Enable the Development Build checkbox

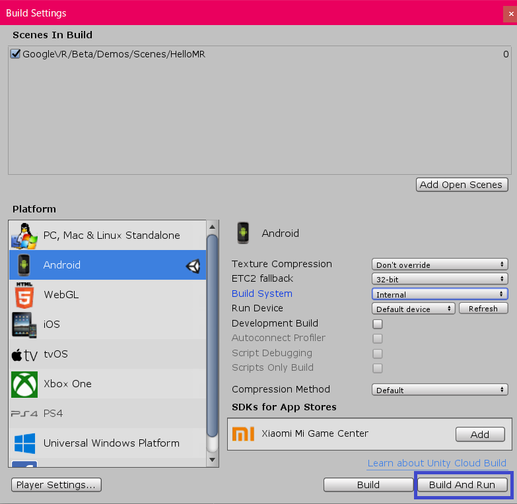pyautogui.click(x=378, y=324)
